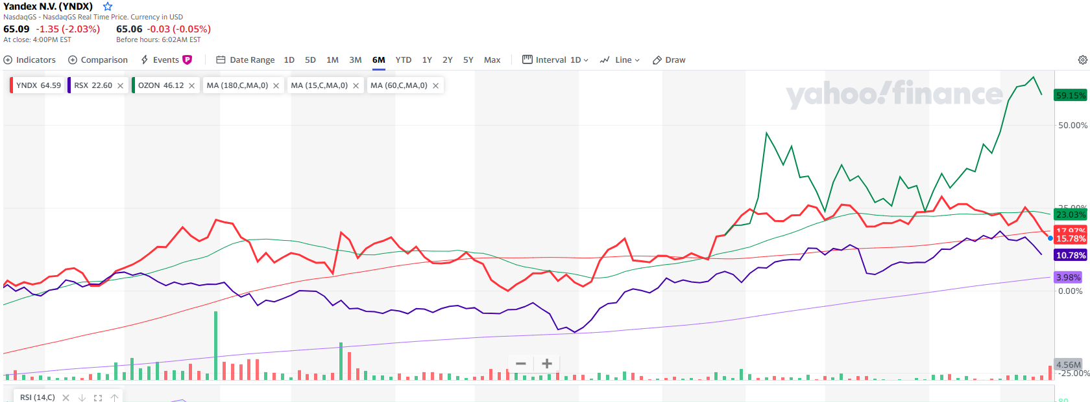Click the Interval candlestick icon
Screen dimensions: 1090x402
coord(527,60)
